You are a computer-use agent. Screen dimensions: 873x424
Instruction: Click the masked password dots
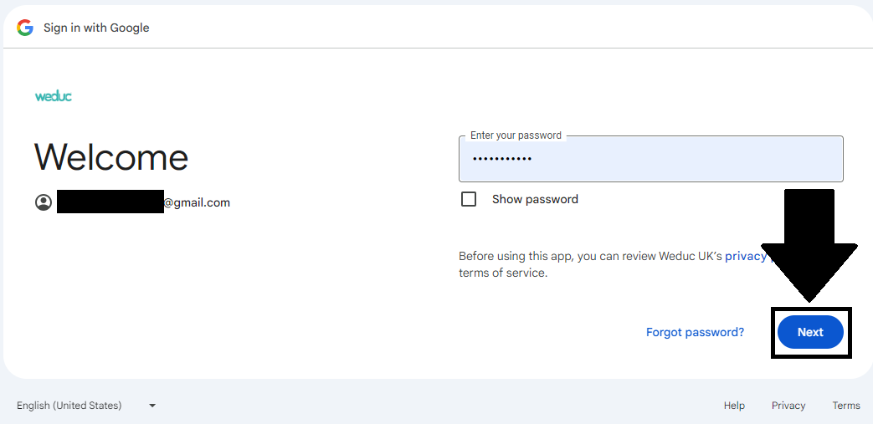(x=501, y=159)
